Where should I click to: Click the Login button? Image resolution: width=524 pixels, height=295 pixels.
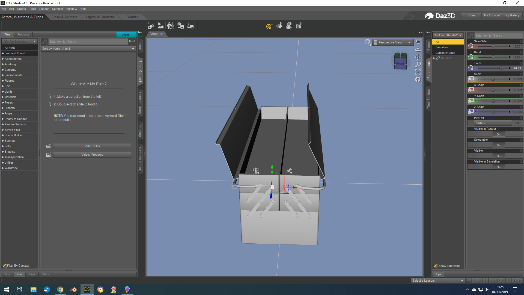click(x=126, y=34)
